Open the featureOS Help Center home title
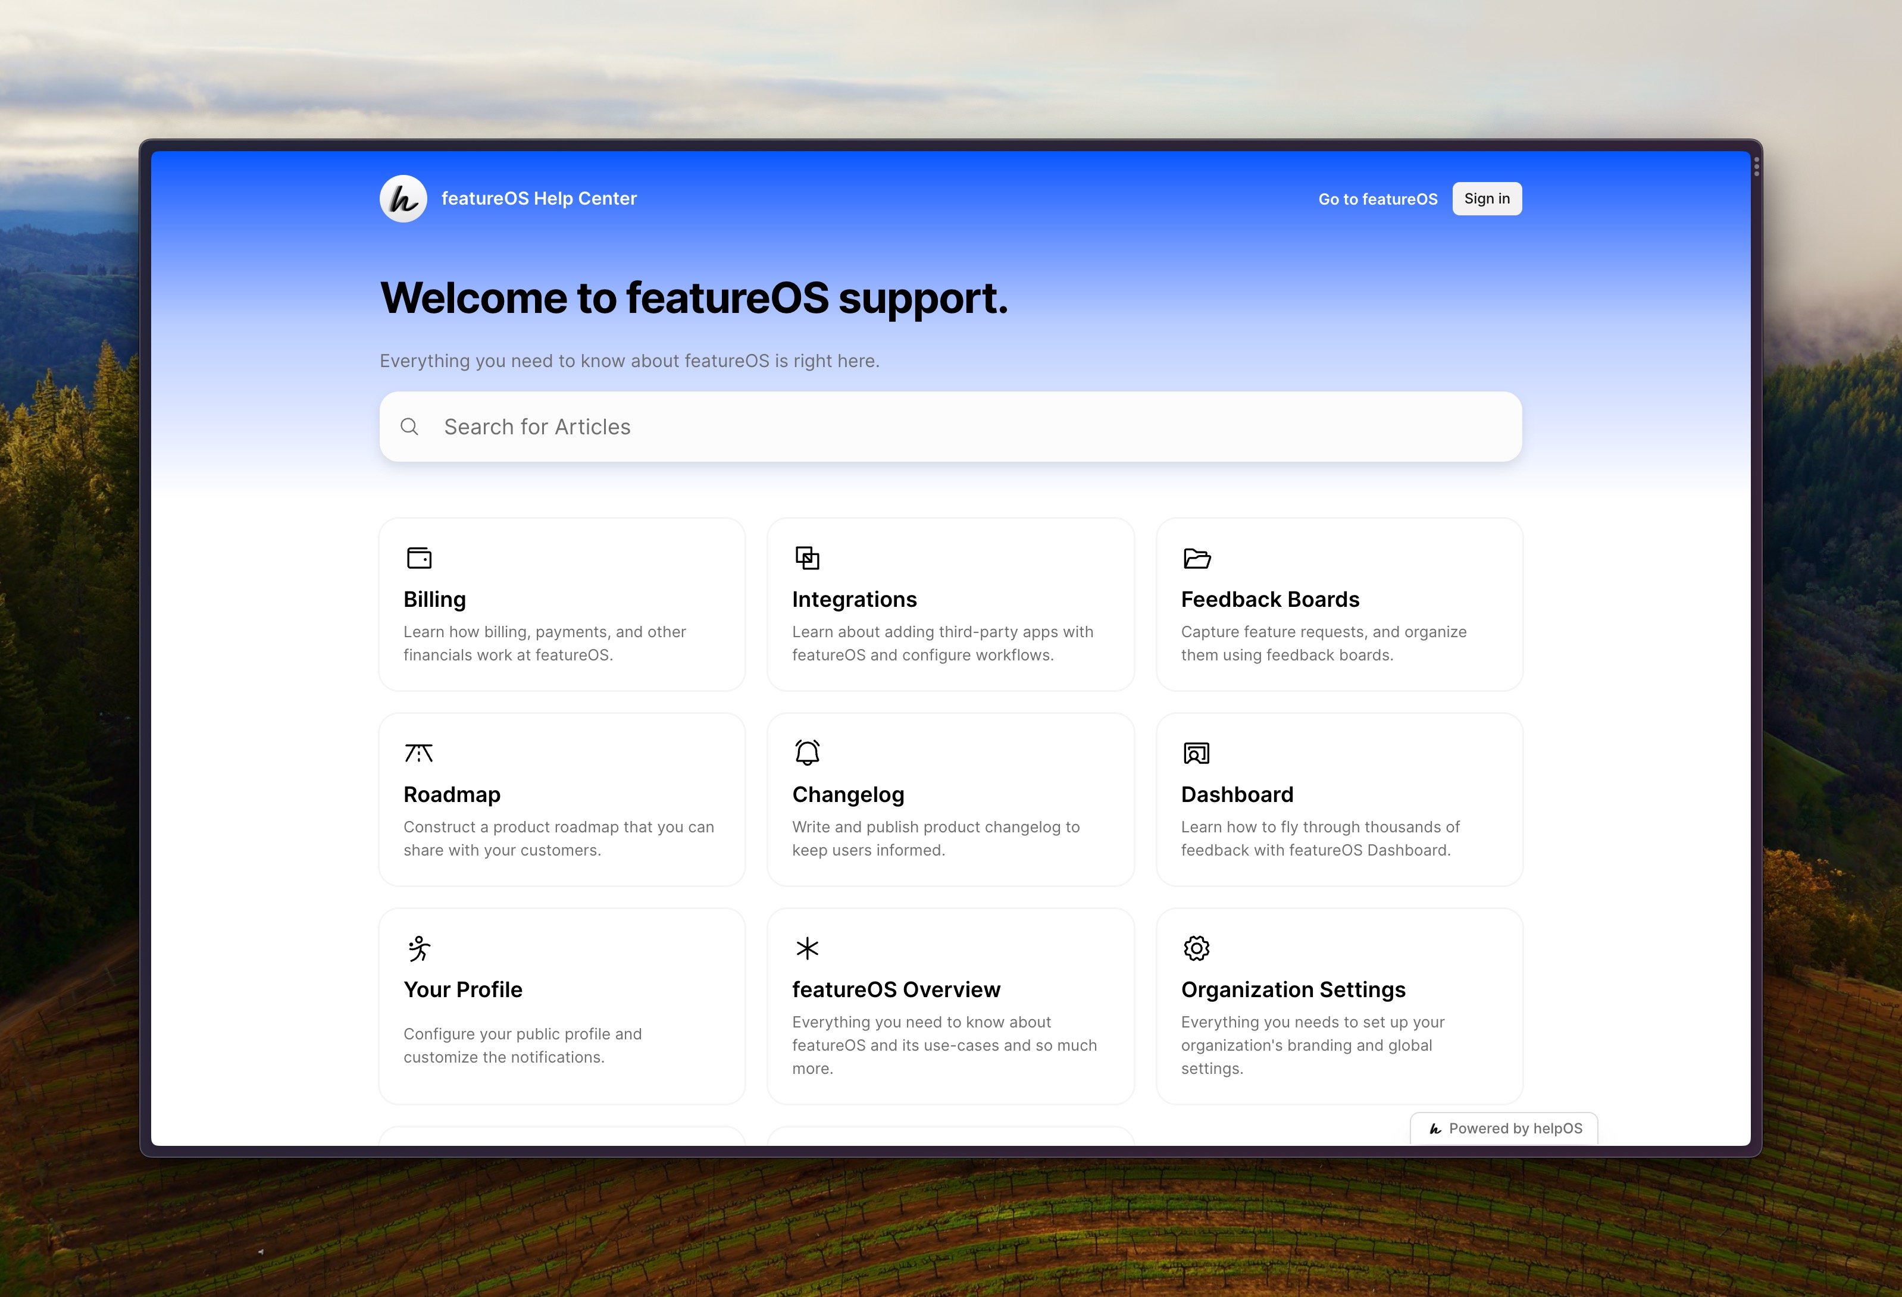The height and width of the screenshot is (1297, 1902). (539, 197)
